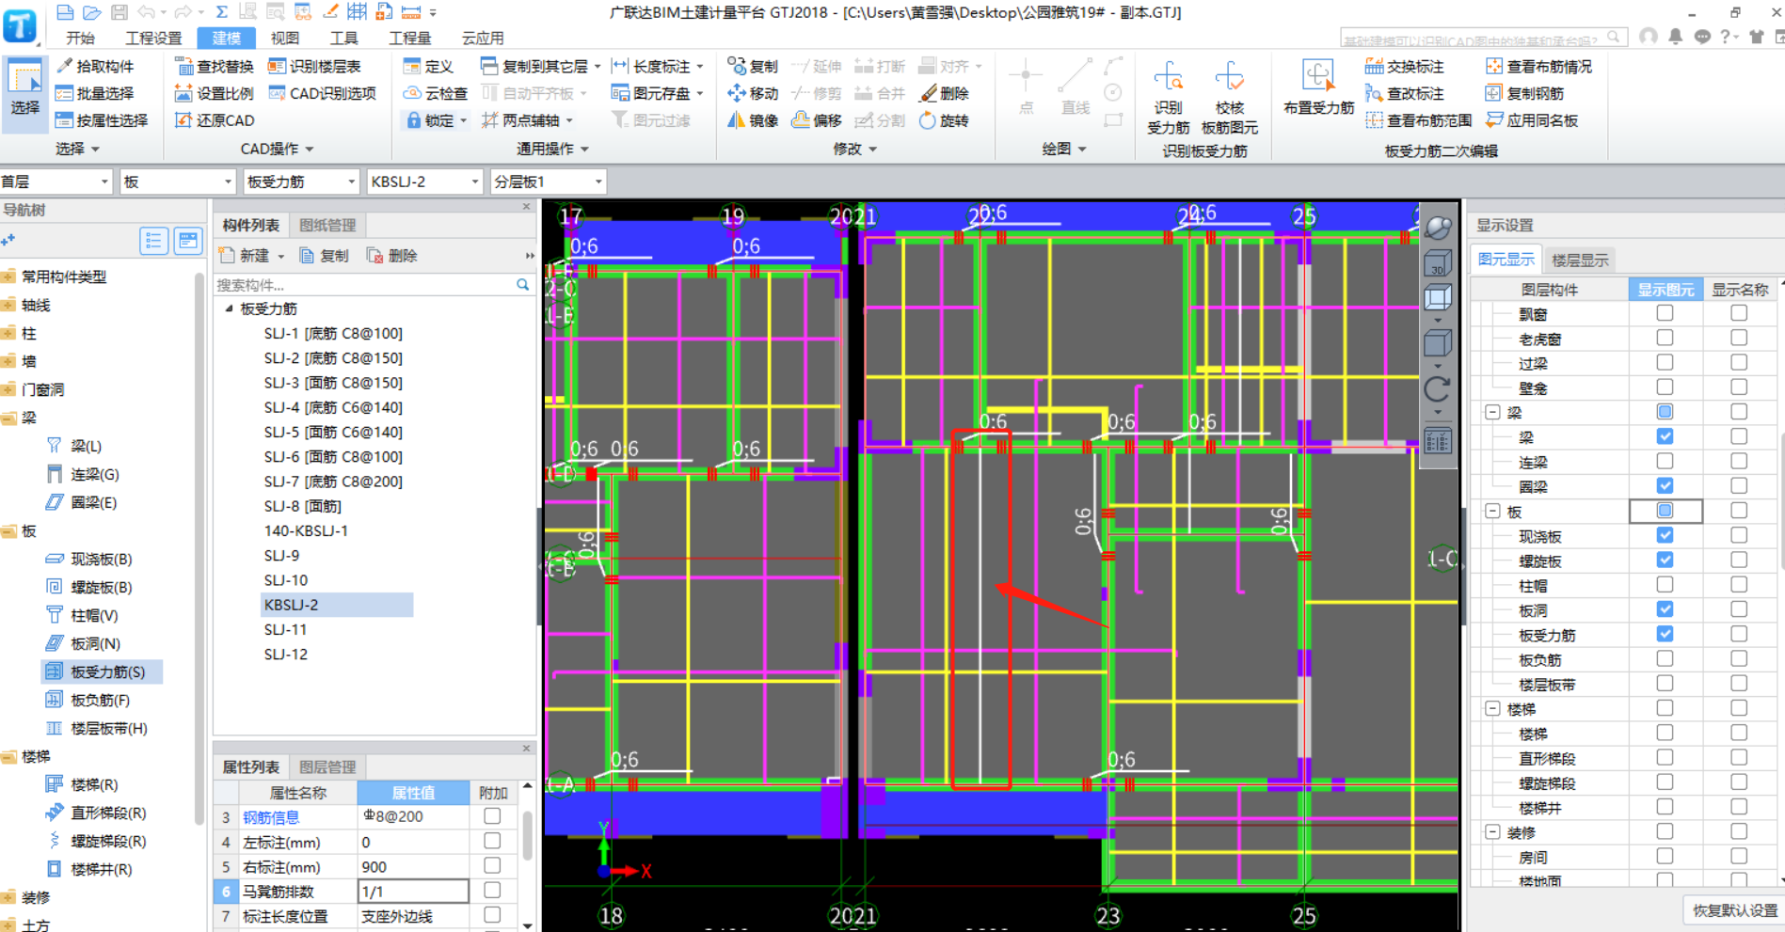1785x932 pixels.
Task: Select the 旋转 rotate tool
Action: (x=944, y=120)
